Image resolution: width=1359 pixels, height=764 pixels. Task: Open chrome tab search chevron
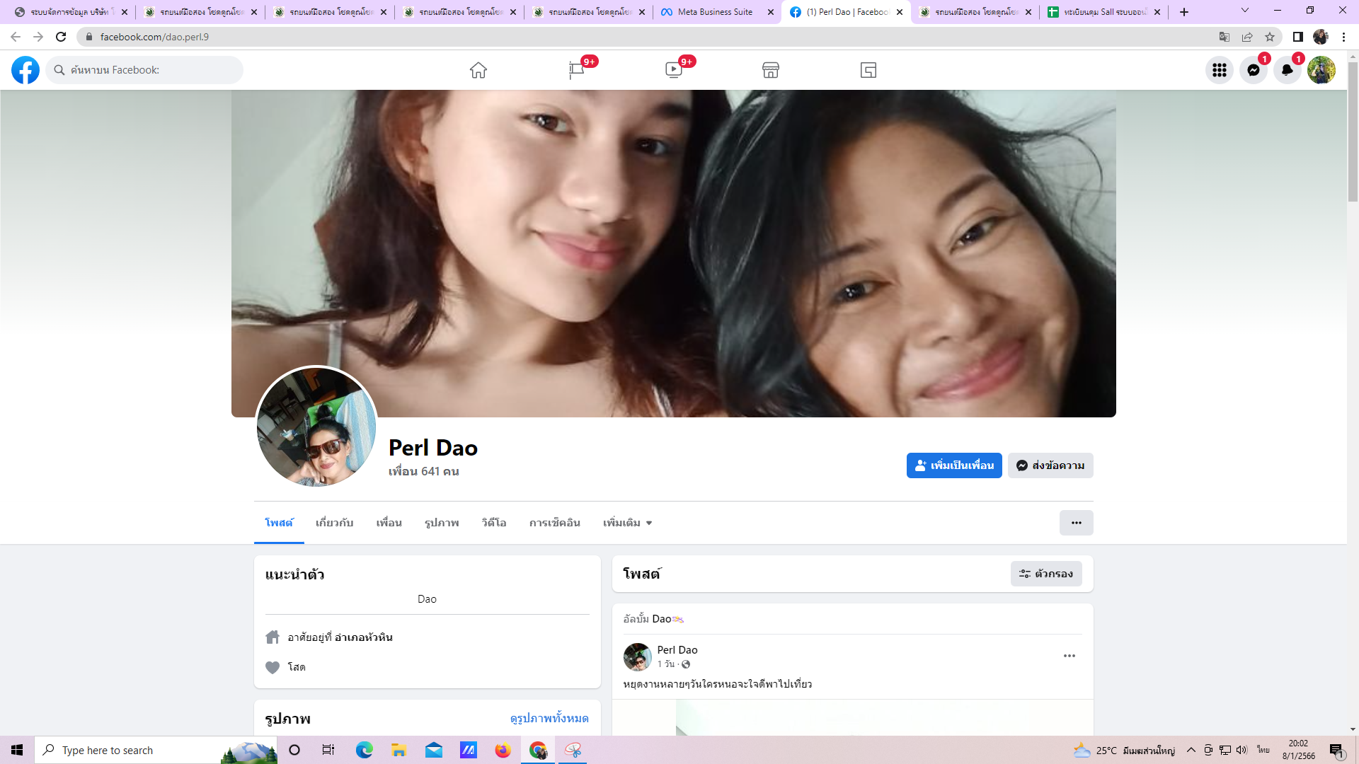[1244, 11]
